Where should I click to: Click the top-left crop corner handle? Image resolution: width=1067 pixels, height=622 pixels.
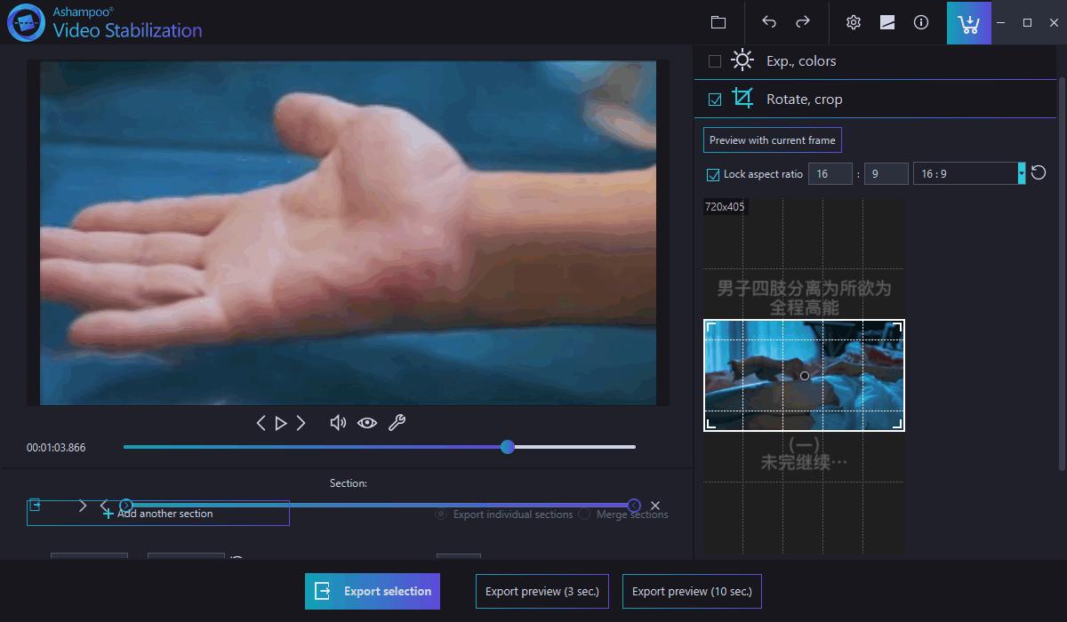(x=710, y=327)
